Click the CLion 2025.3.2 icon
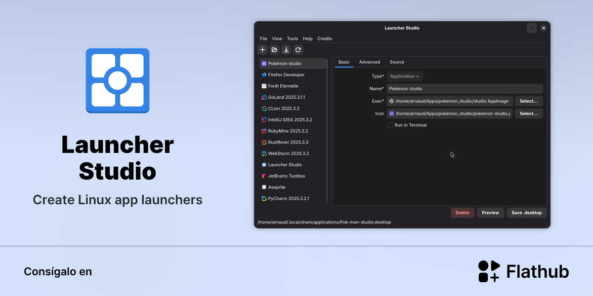The height and width of the screenshot is (296, 593). click(x=264, y=109)
